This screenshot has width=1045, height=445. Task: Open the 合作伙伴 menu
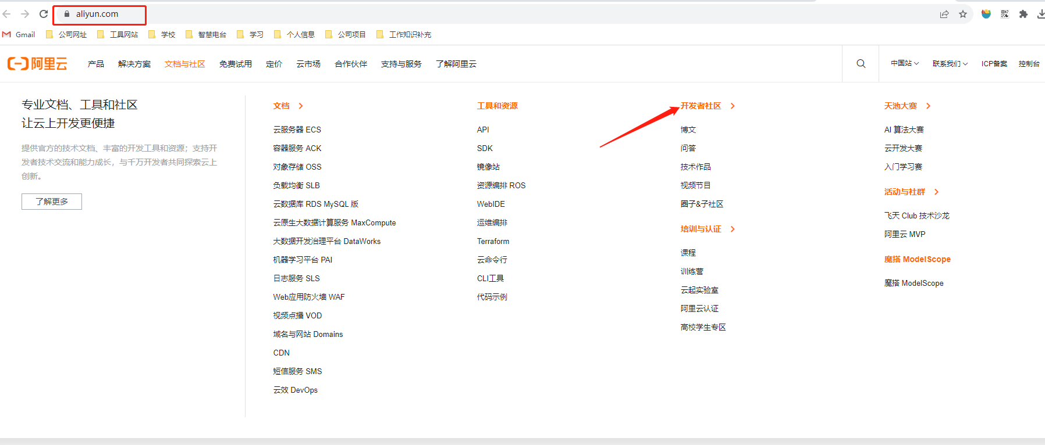click(x=351, y=64)
